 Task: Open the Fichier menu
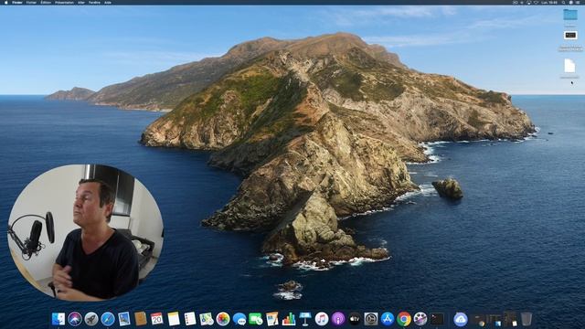[x=31, y=2]
